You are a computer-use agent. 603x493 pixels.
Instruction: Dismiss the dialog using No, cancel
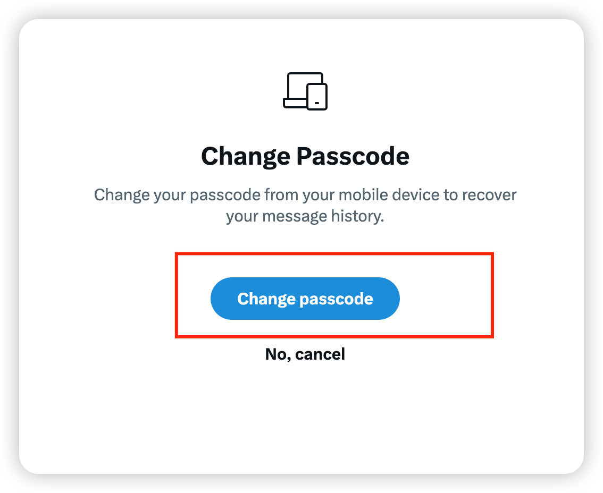pyautogui.click(x=305, y=354)
